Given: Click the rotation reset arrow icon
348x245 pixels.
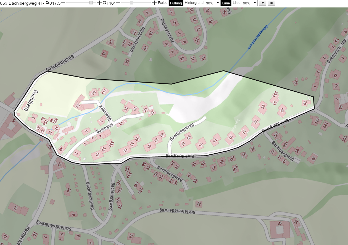Looking at the screenshot, I should pos(104,3).
